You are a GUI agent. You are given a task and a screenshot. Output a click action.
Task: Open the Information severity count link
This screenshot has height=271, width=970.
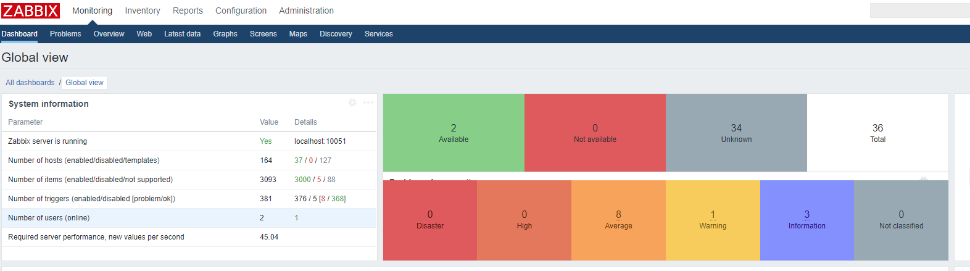806,214
